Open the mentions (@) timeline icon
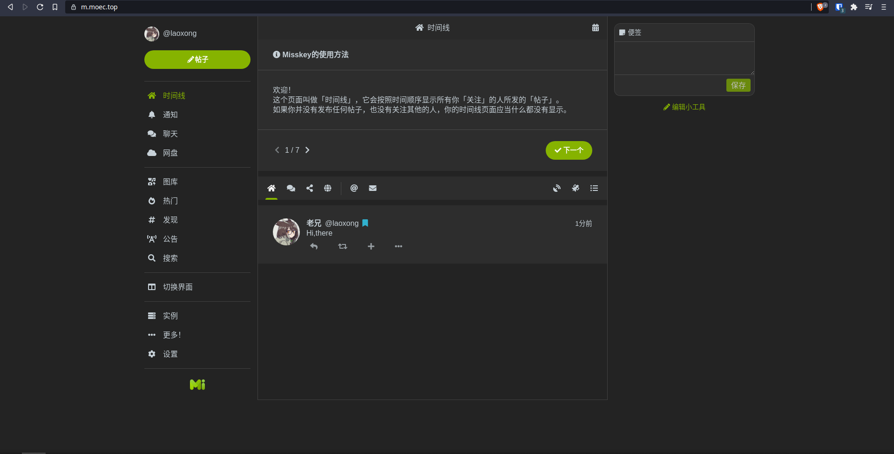The image size is (894, 454). coord(354,188)
